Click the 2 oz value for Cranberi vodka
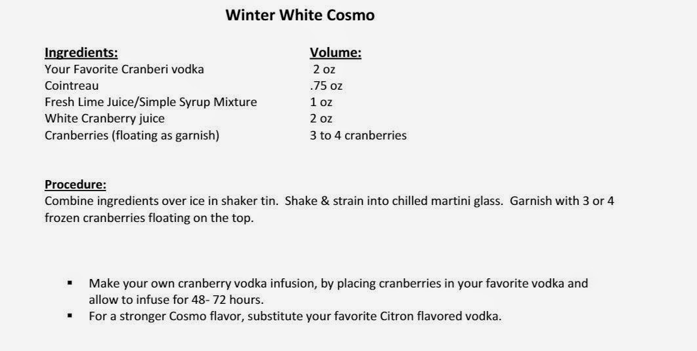Screen dimensions: 697x351 tap(324, 69)
